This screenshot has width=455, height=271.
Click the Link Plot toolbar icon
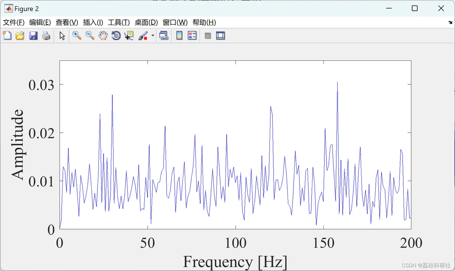[164, 35]
